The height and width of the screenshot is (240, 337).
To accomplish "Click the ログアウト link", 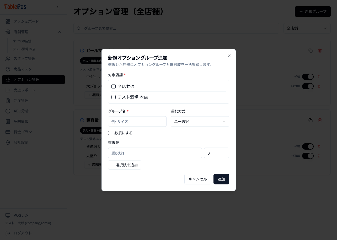I will [33, 233].
